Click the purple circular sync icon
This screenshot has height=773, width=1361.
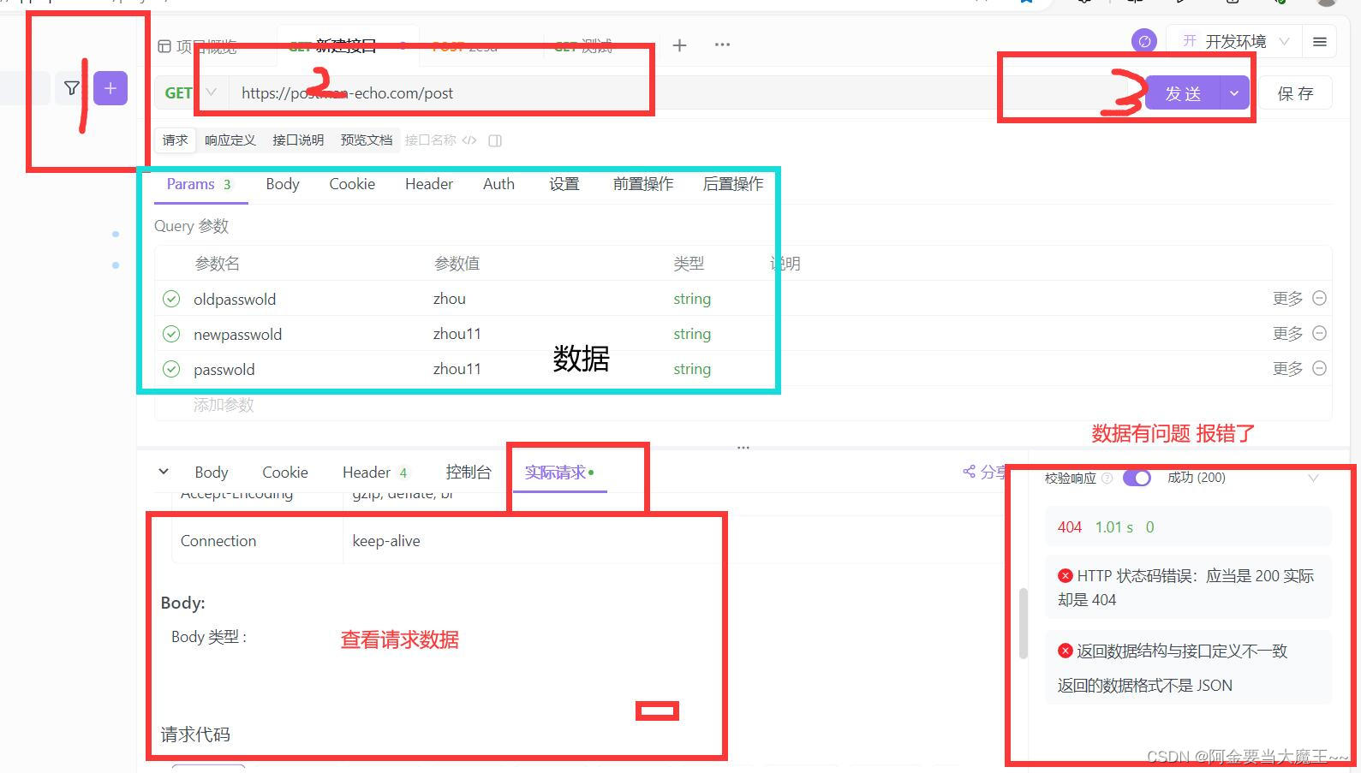1144,41
